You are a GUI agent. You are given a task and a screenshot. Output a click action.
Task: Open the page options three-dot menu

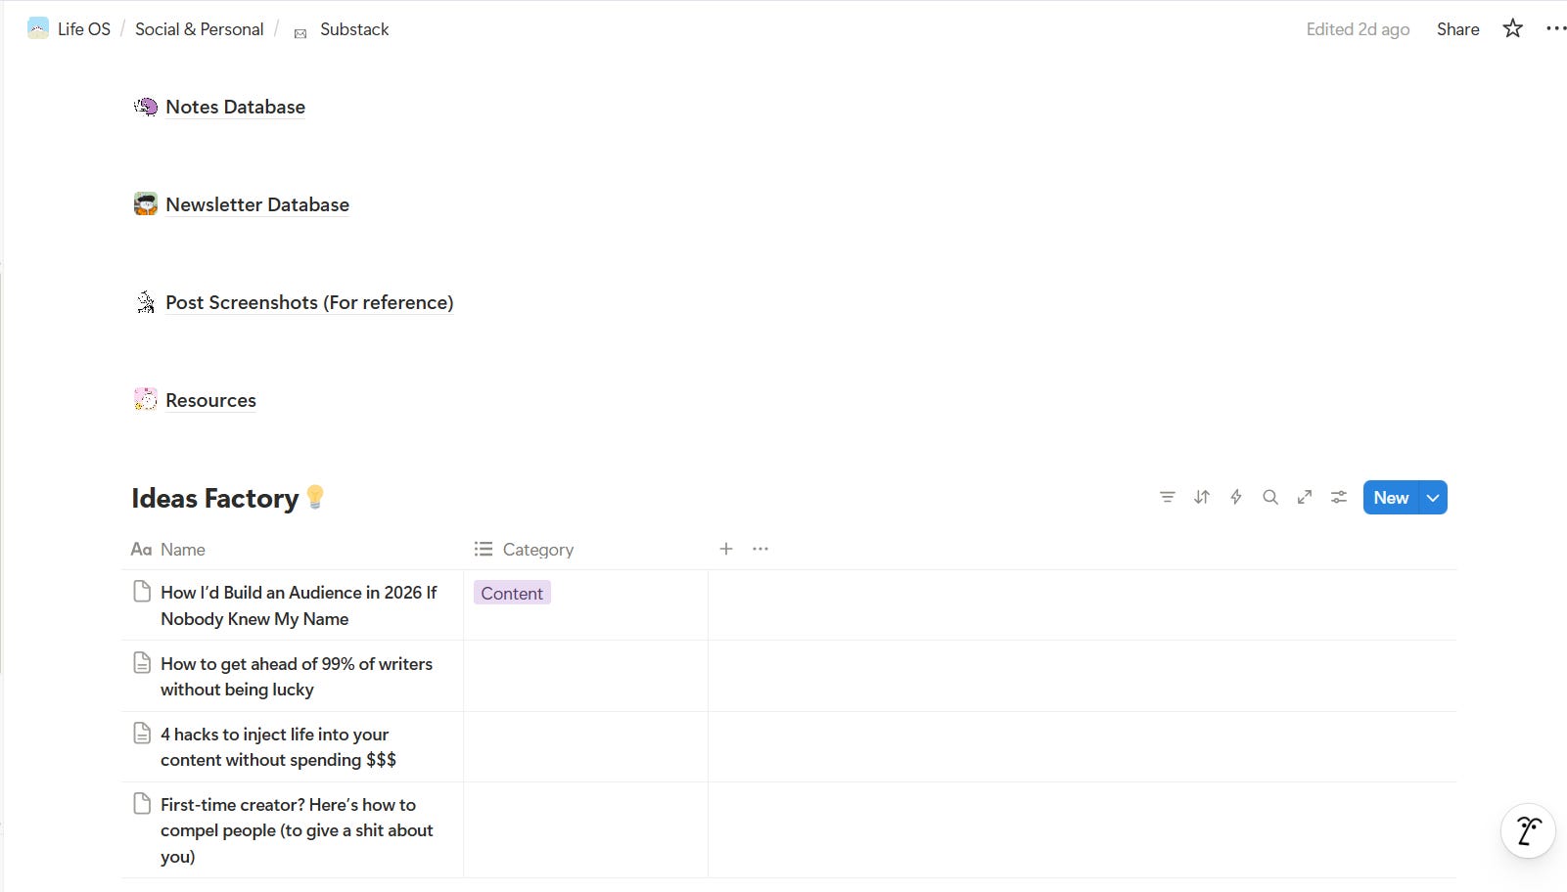[x=1555, y=28]
